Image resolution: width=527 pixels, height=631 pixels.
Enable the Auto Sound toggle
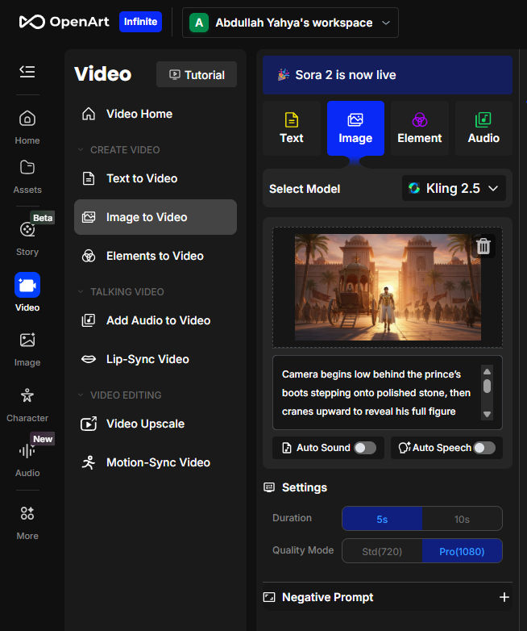[x=364, y=448]
